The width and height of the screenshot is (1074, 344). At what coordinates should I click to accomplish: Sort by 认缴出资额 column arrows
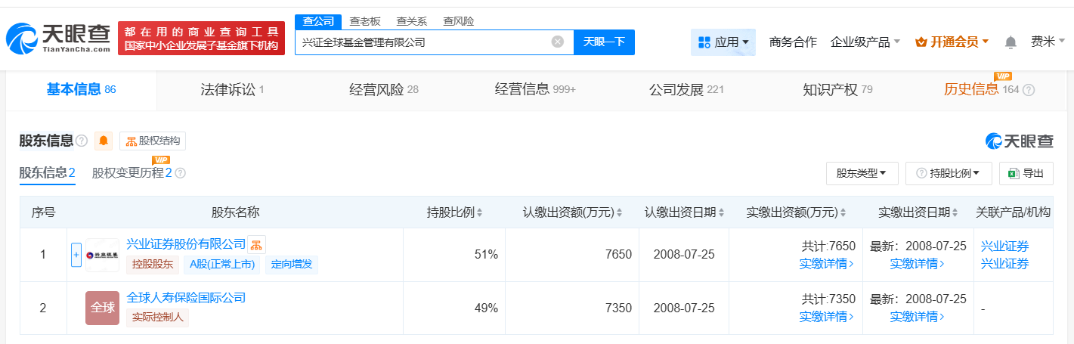[x=619, y=212]
